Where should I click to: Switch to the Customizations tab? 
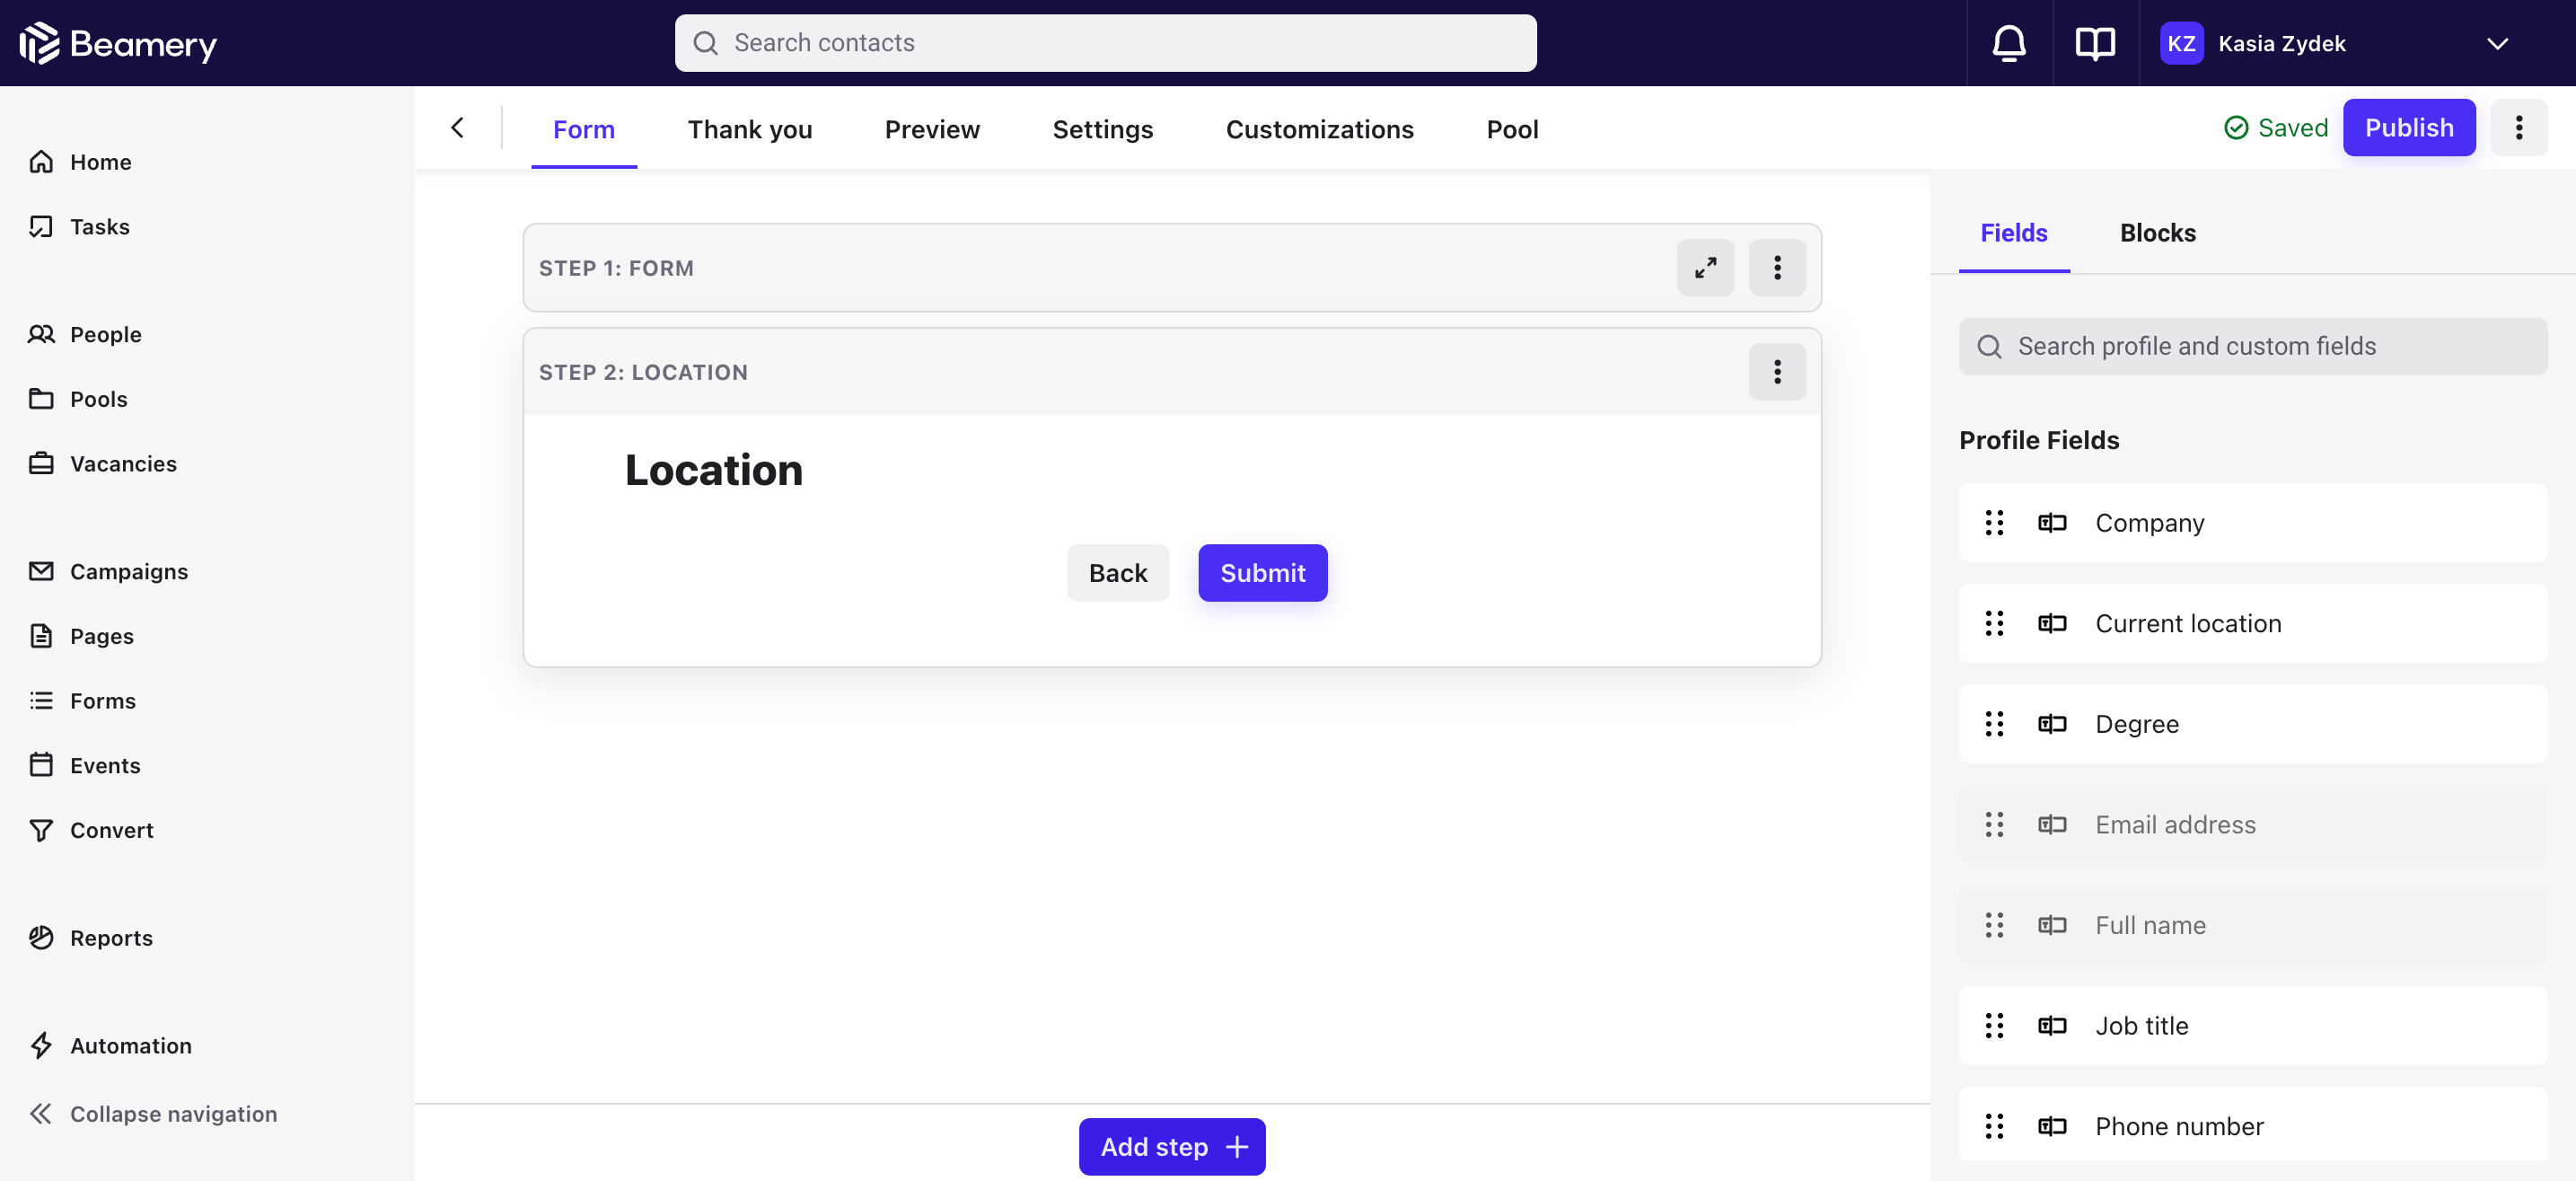coord(1319,129)
